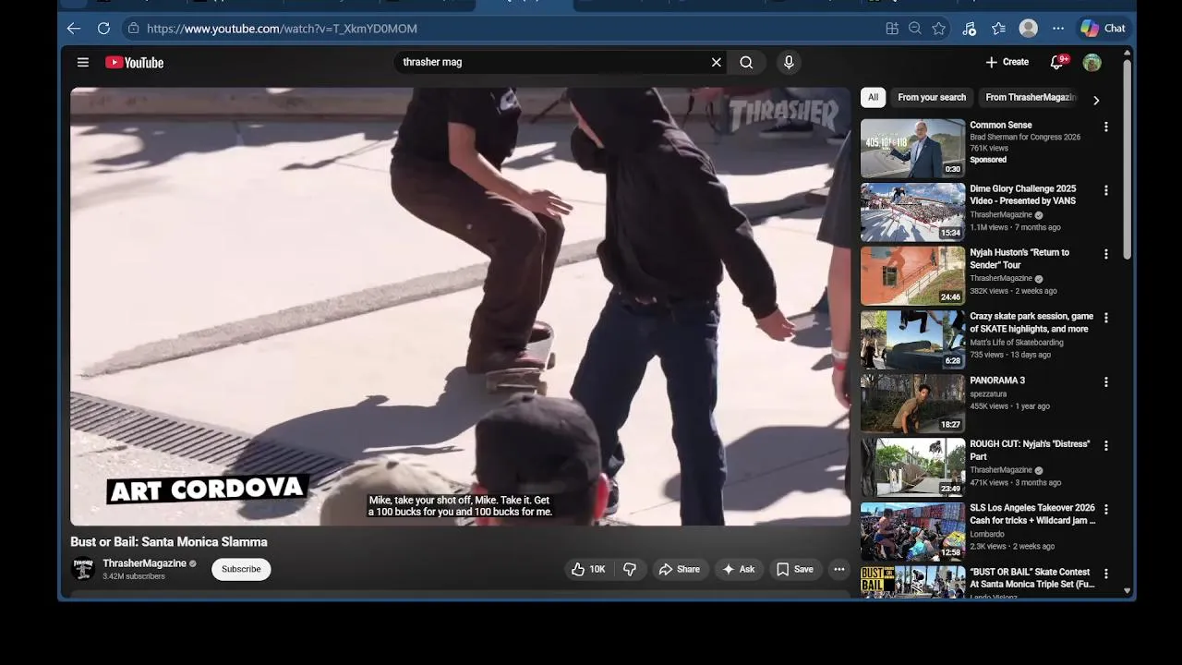The width and height of the screenshot is (1182, 665).
Task: Open the Create button
Action: pyautogui.click(x=1007, y=62)
